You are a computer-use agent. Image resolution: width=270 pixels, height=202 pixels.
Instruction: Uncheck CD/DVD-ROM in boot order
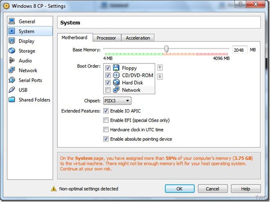coord(108,75)
